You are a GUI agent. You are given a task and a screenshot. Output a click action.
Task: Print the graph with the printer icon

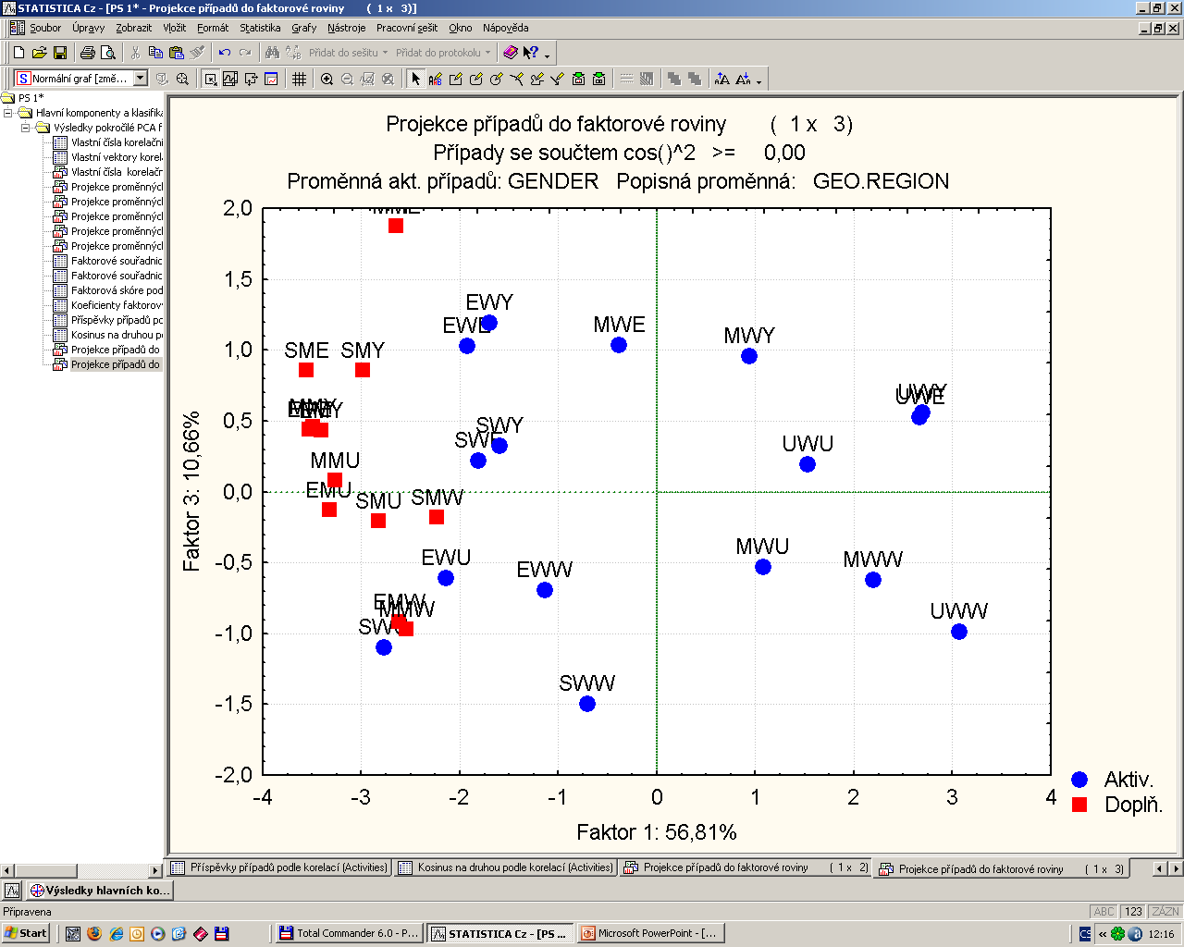tap(87, 53)
